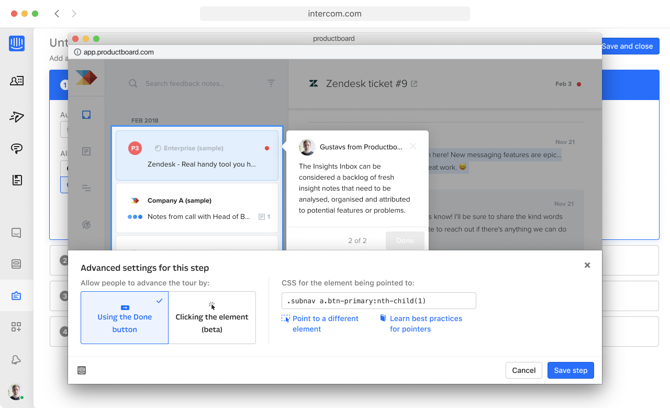This screenshot has width=670, height=408.
Task: Close the Advanced settings panel
Action: 587,265
